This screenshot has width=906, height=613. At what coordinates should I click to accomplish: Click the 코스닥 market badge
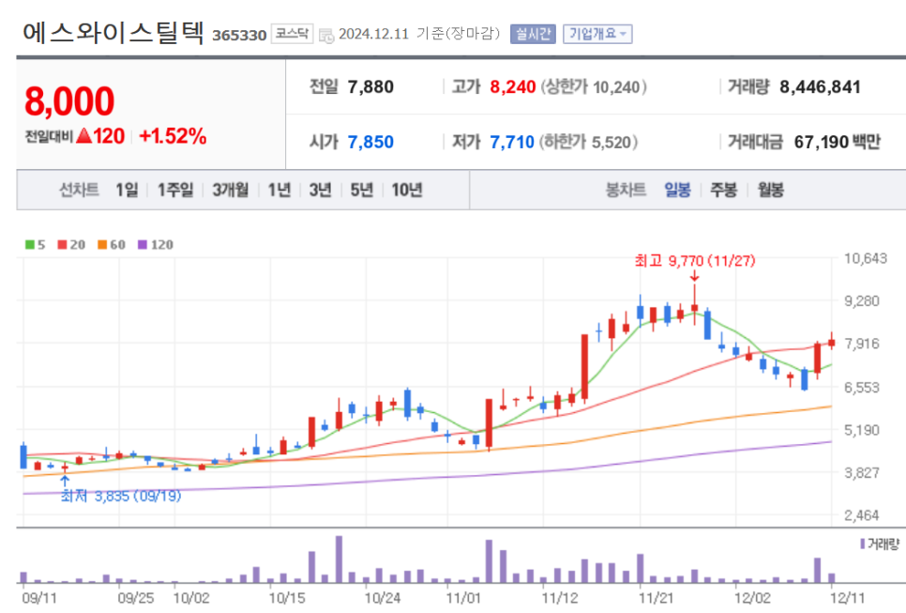292,34
